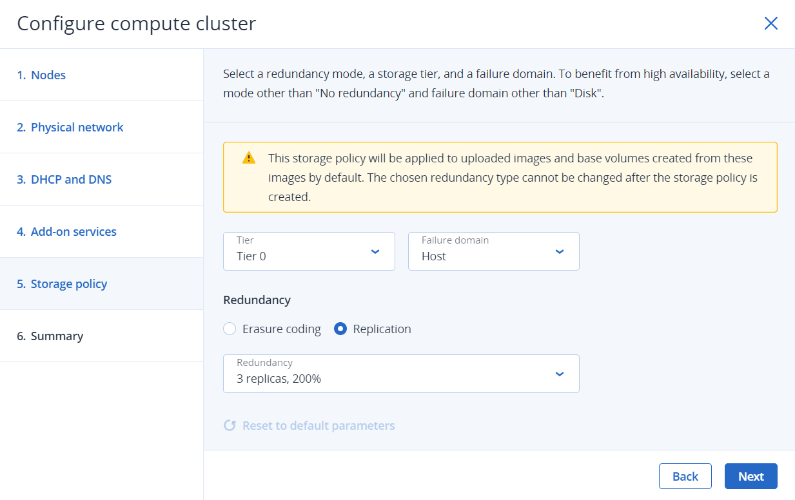Click the warning triangle icon
This screenshot has height=500, width=795.
pos(248,158)
